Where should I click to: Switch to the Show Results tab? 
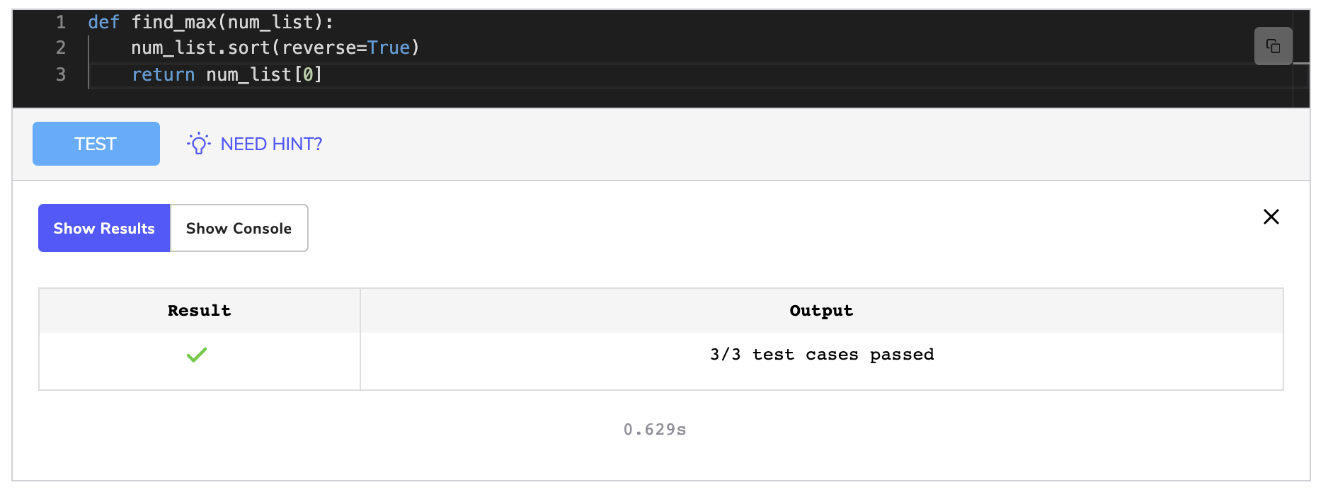pyautogui.click(x=104, y=228)
